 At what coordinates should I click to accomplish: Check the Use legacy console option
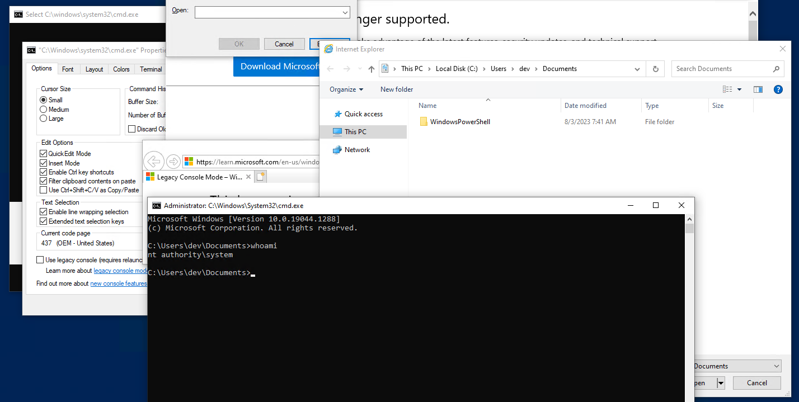40,260
